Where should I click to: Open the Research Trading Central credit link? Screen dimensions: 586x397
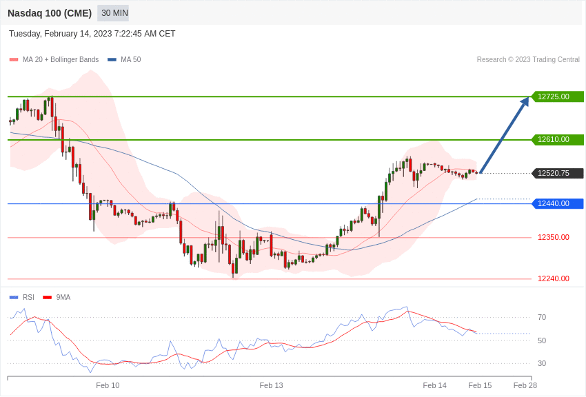(x=528, y=59)
